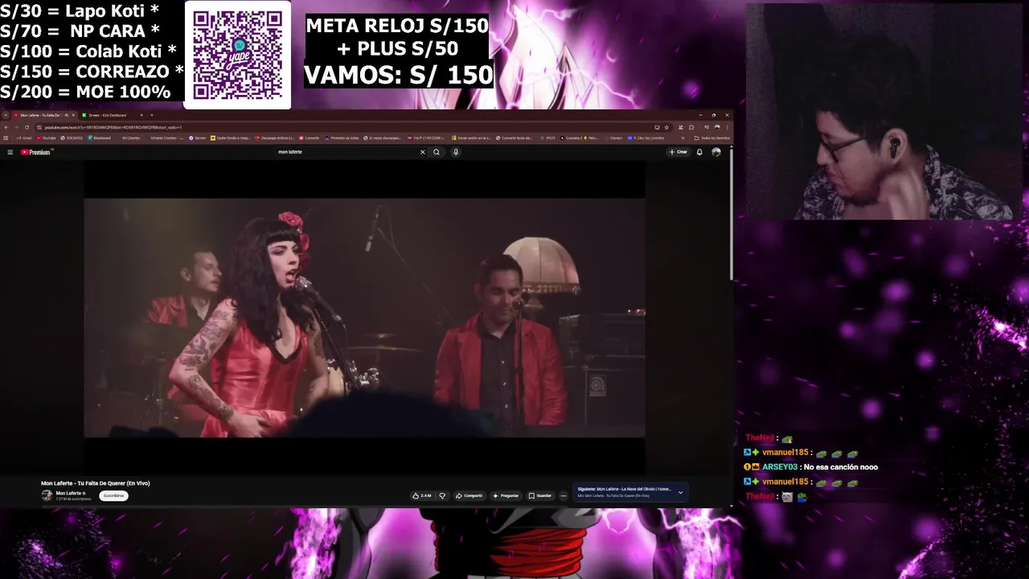Share video via Compartir button
This screenshot has height=579, width=1029.
pos(469,495)
